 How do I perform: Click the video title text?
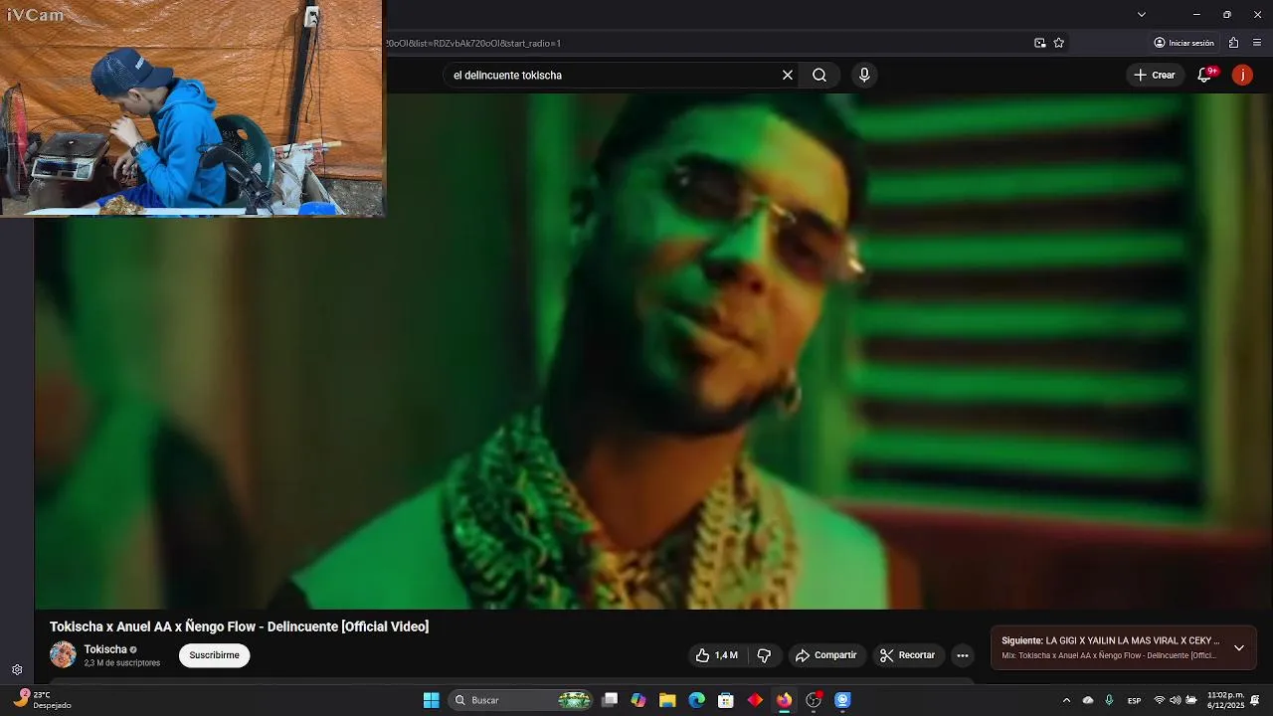[x=240, y=626]
